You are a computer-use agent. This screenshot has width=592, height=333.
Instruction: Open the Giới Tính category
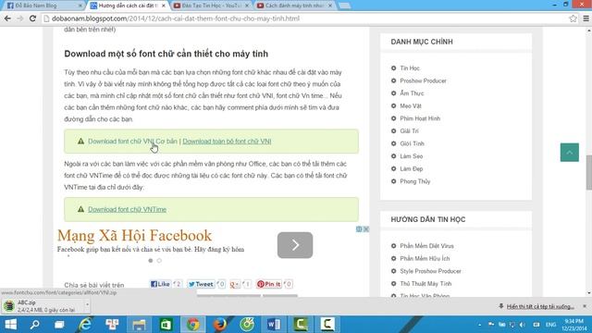click(412, 143)
